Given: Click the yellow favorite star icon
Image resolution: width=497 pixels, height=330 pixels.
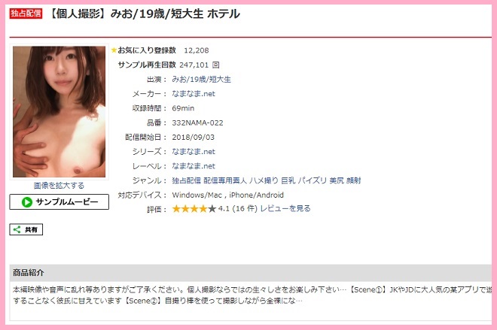Looking at the screenshot, I should click(x=114, y=50).
